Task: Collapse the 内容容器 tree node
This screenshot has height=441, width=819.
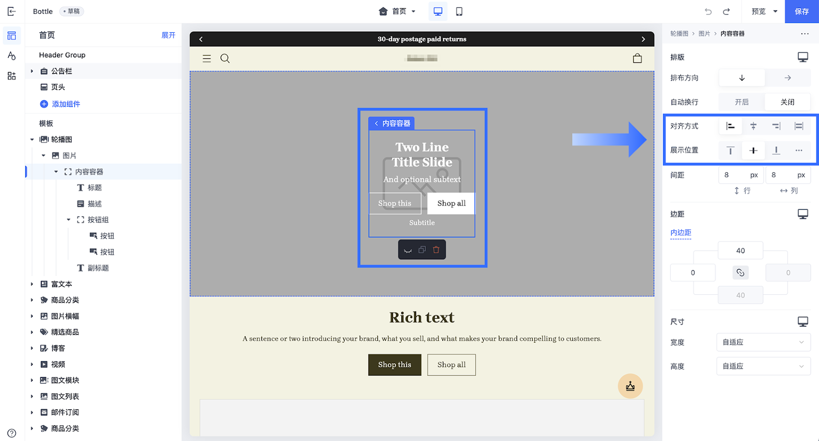Action: pos(56,172)
